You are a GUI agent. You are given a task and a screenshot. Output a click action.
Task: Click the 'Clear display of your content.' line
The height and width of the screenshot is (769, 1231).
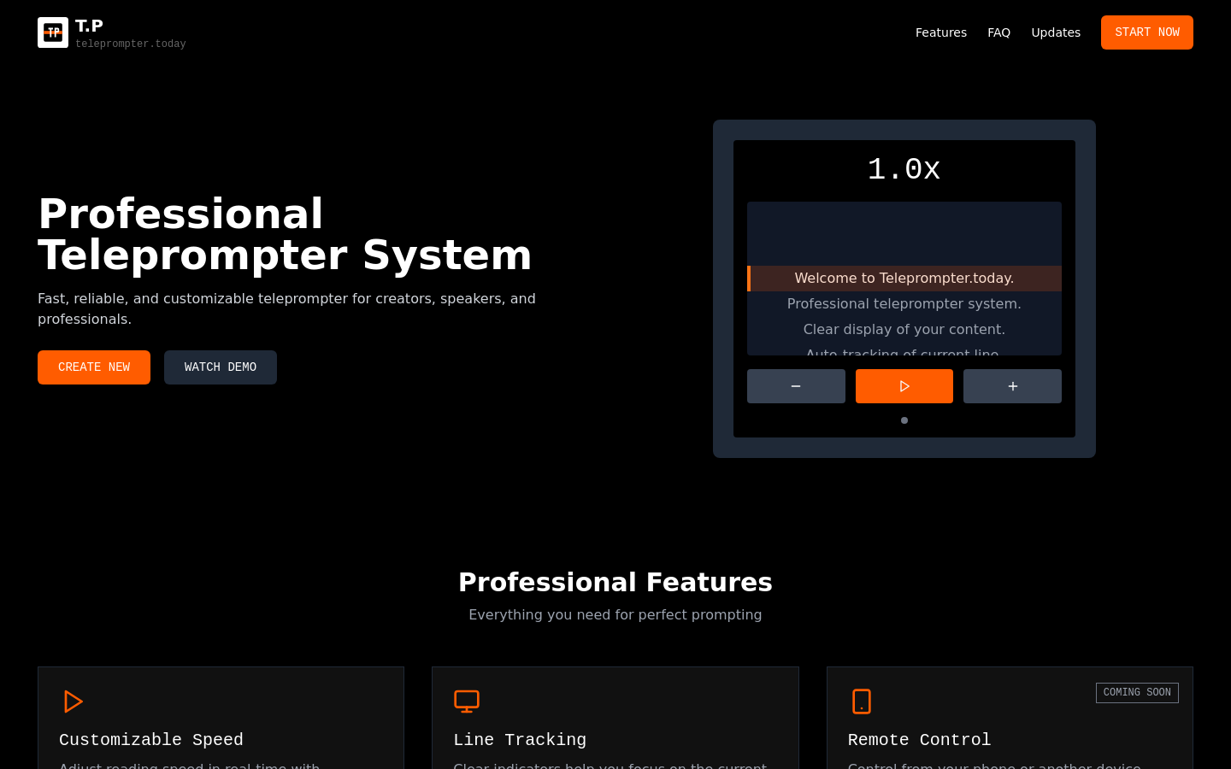[x=904, y=330]
